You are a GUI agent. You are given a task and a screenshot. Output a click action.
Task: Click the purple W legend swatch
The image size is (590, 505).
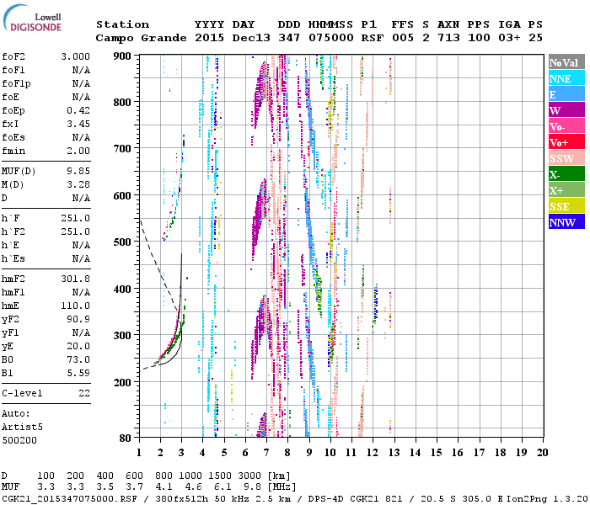566,110
